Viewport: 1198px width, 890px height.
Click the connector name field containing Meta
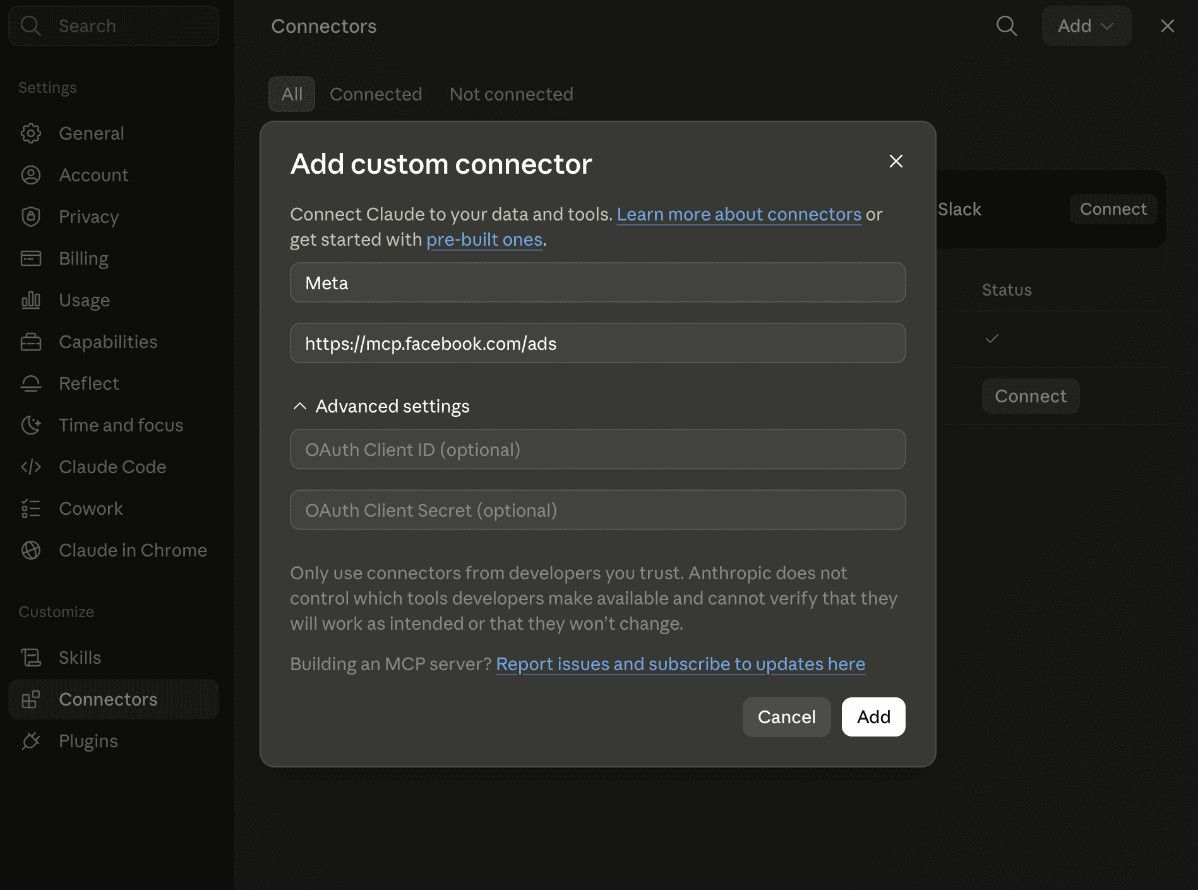pos(598,282)
